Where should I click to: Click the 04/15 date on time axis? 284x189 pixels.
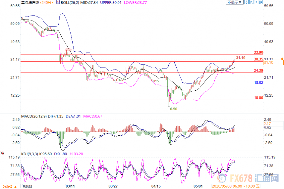tap(156, 186)
